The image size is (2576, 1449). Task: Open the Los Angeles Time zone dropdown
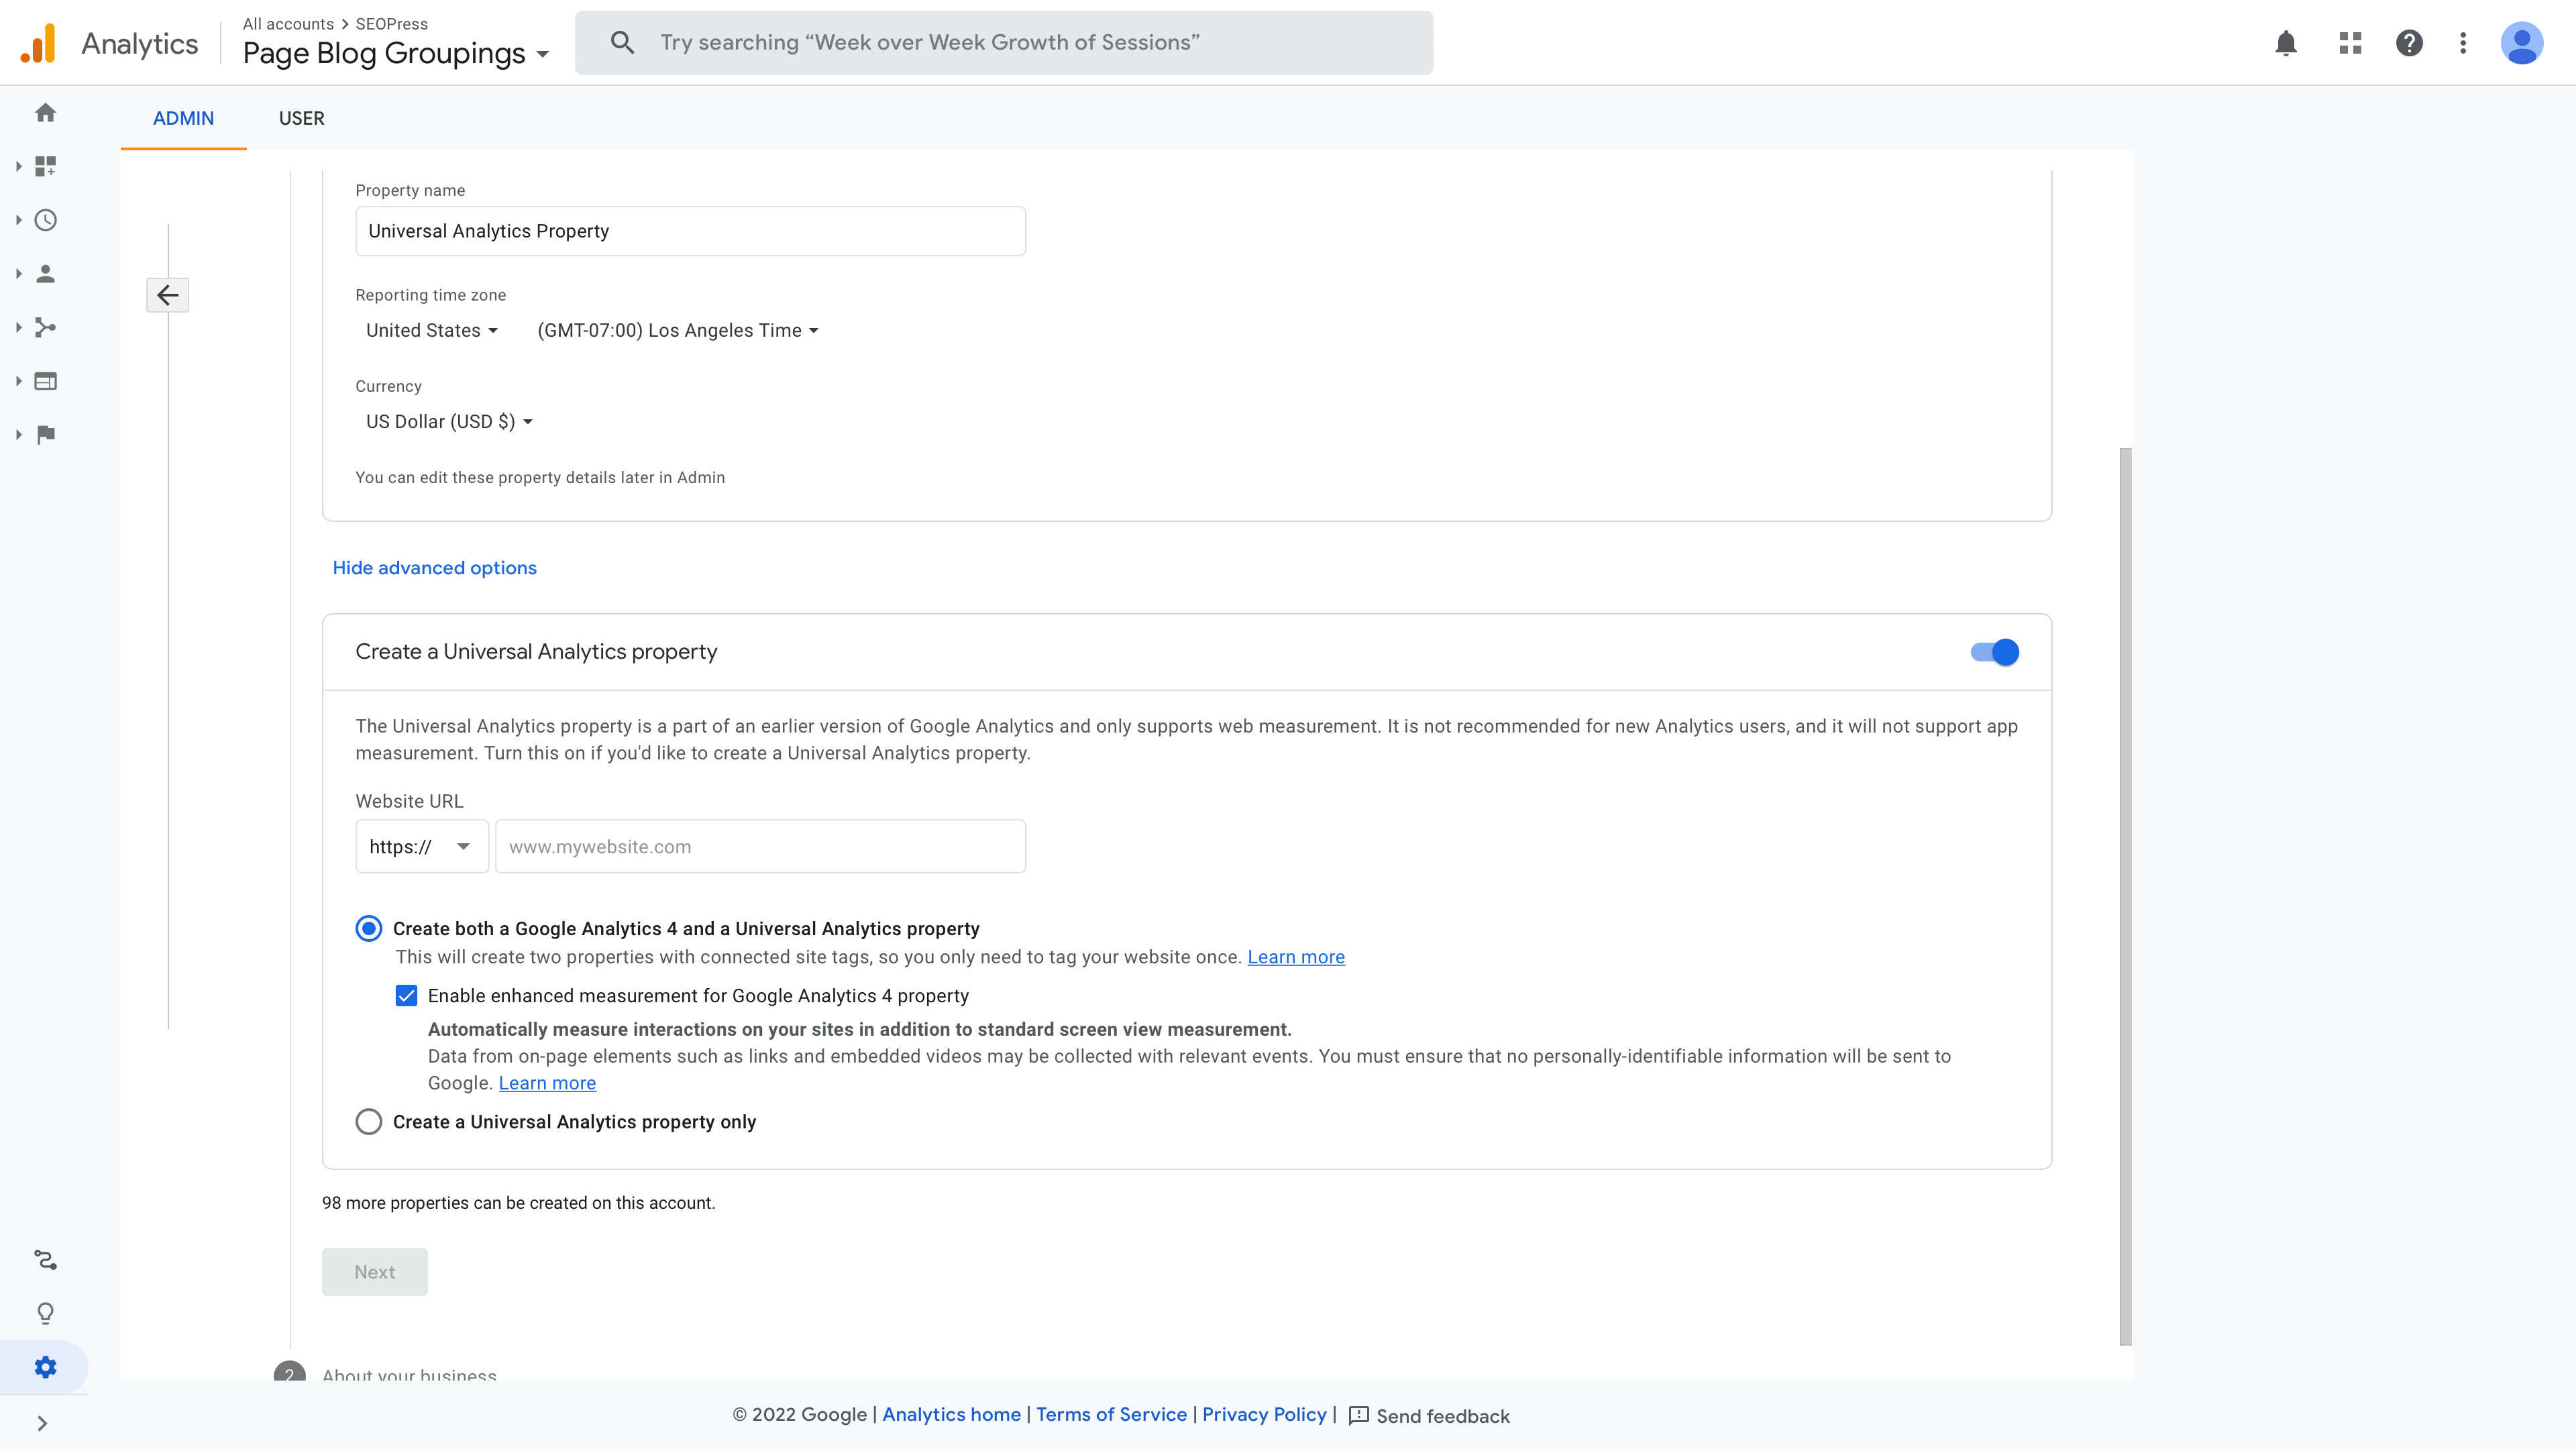tap(678, 331)
